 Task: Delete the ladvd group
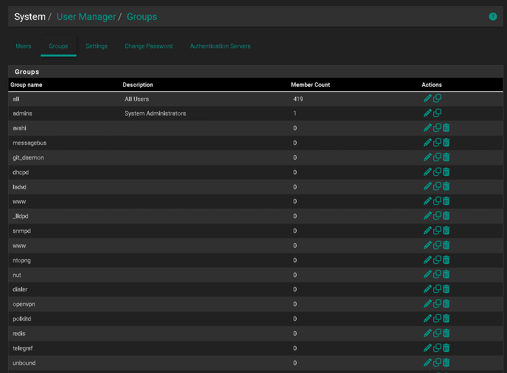446,187
